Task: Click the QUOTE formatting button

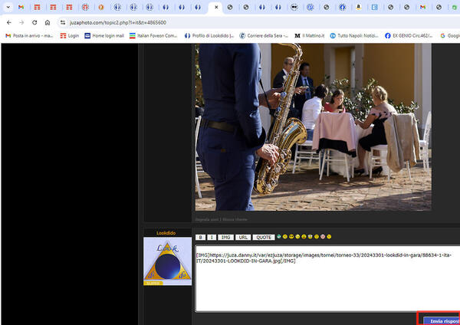Action: point(264,238)
